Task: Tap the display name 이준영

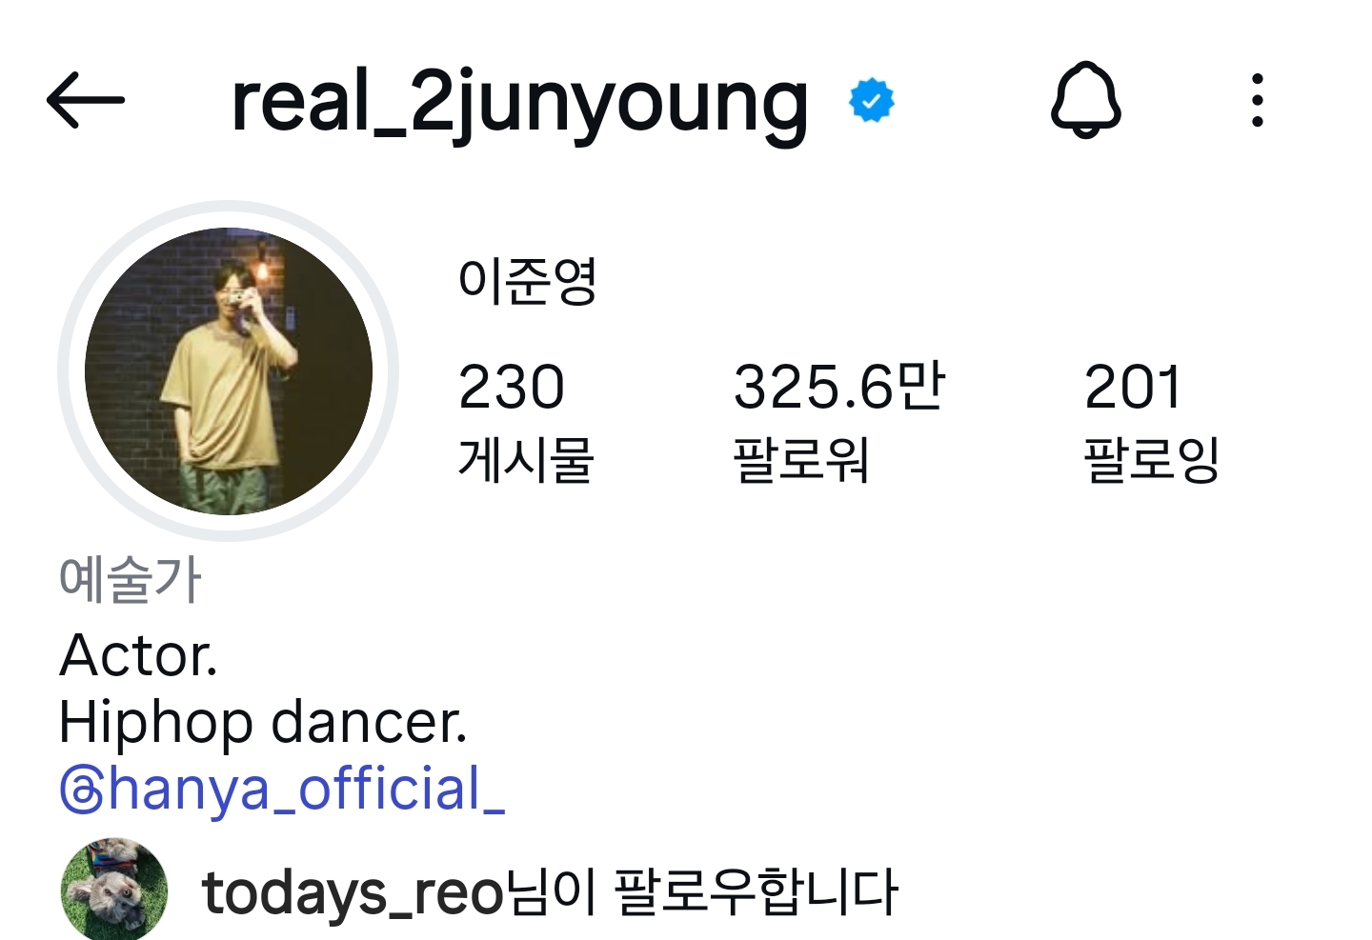Action: click(x=527, y=281)
